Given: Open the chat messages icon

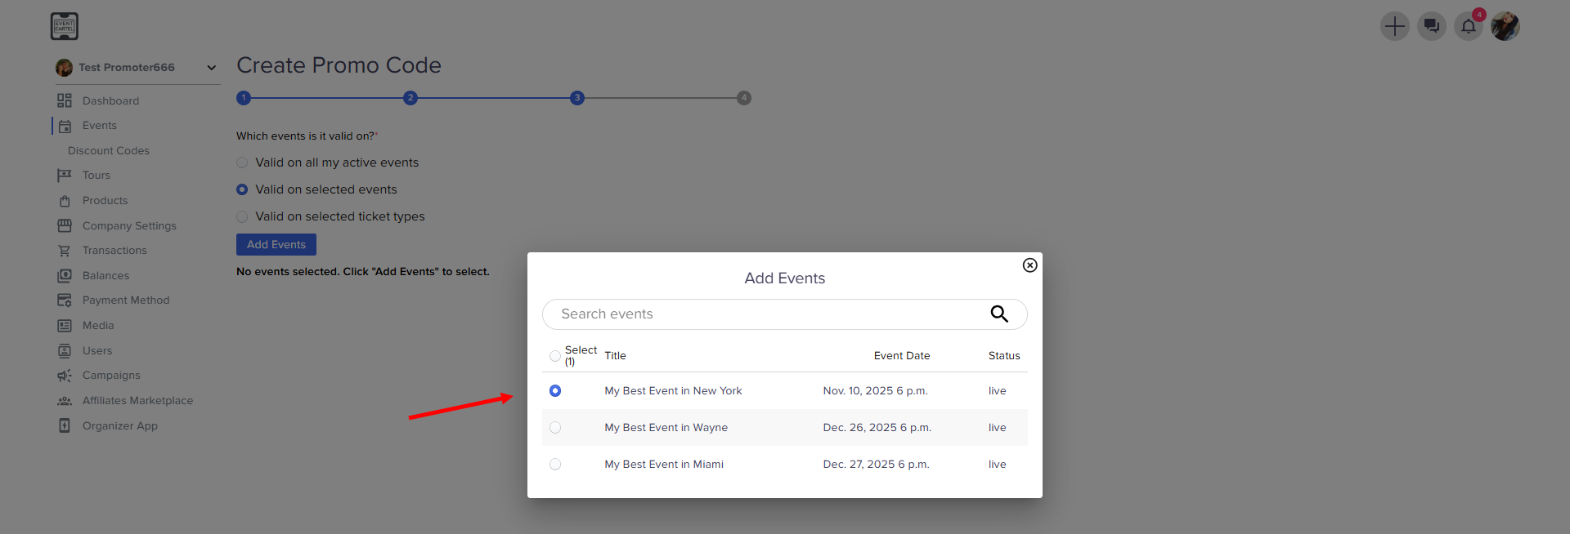Looking at the screenshot, I should [x=1431, y=26].
